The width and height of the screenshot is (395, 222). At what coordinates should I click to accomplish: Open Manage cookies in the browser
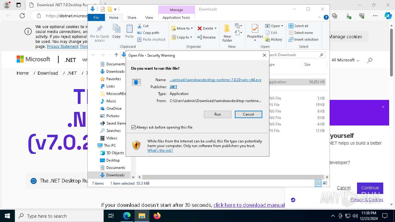point(345,37)
